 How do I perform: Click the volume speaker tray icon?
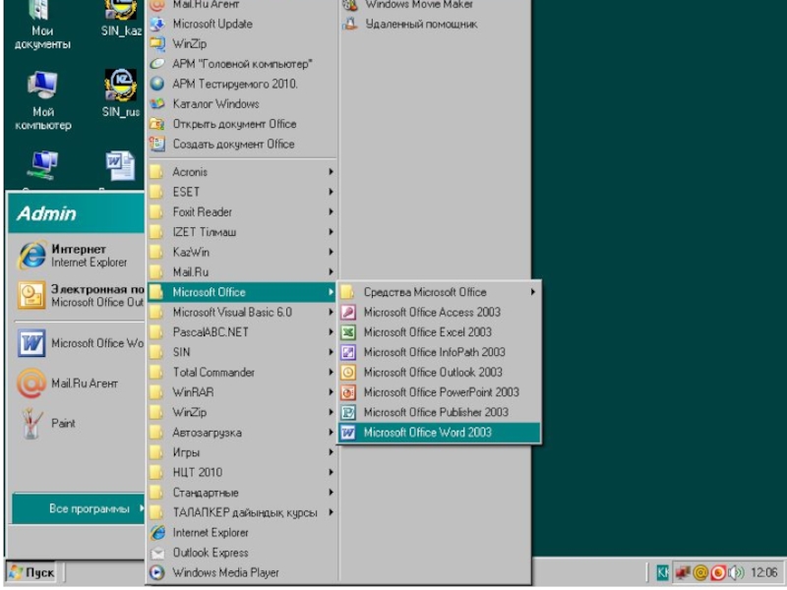tap(736, 572)
